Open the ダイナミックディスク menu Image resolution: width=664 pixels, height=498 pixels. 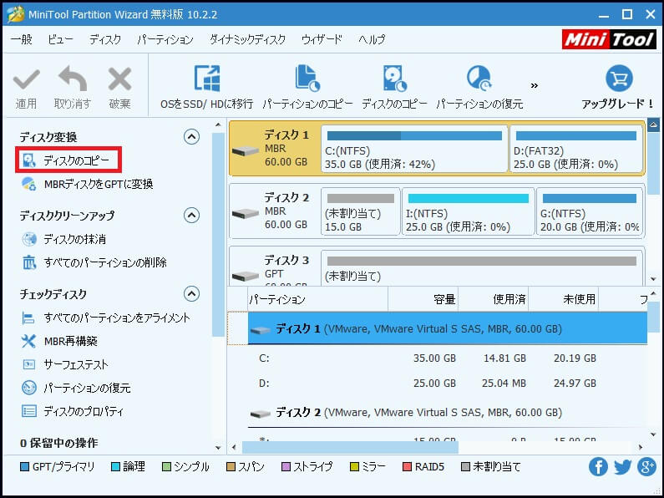[x=248, y=39]
